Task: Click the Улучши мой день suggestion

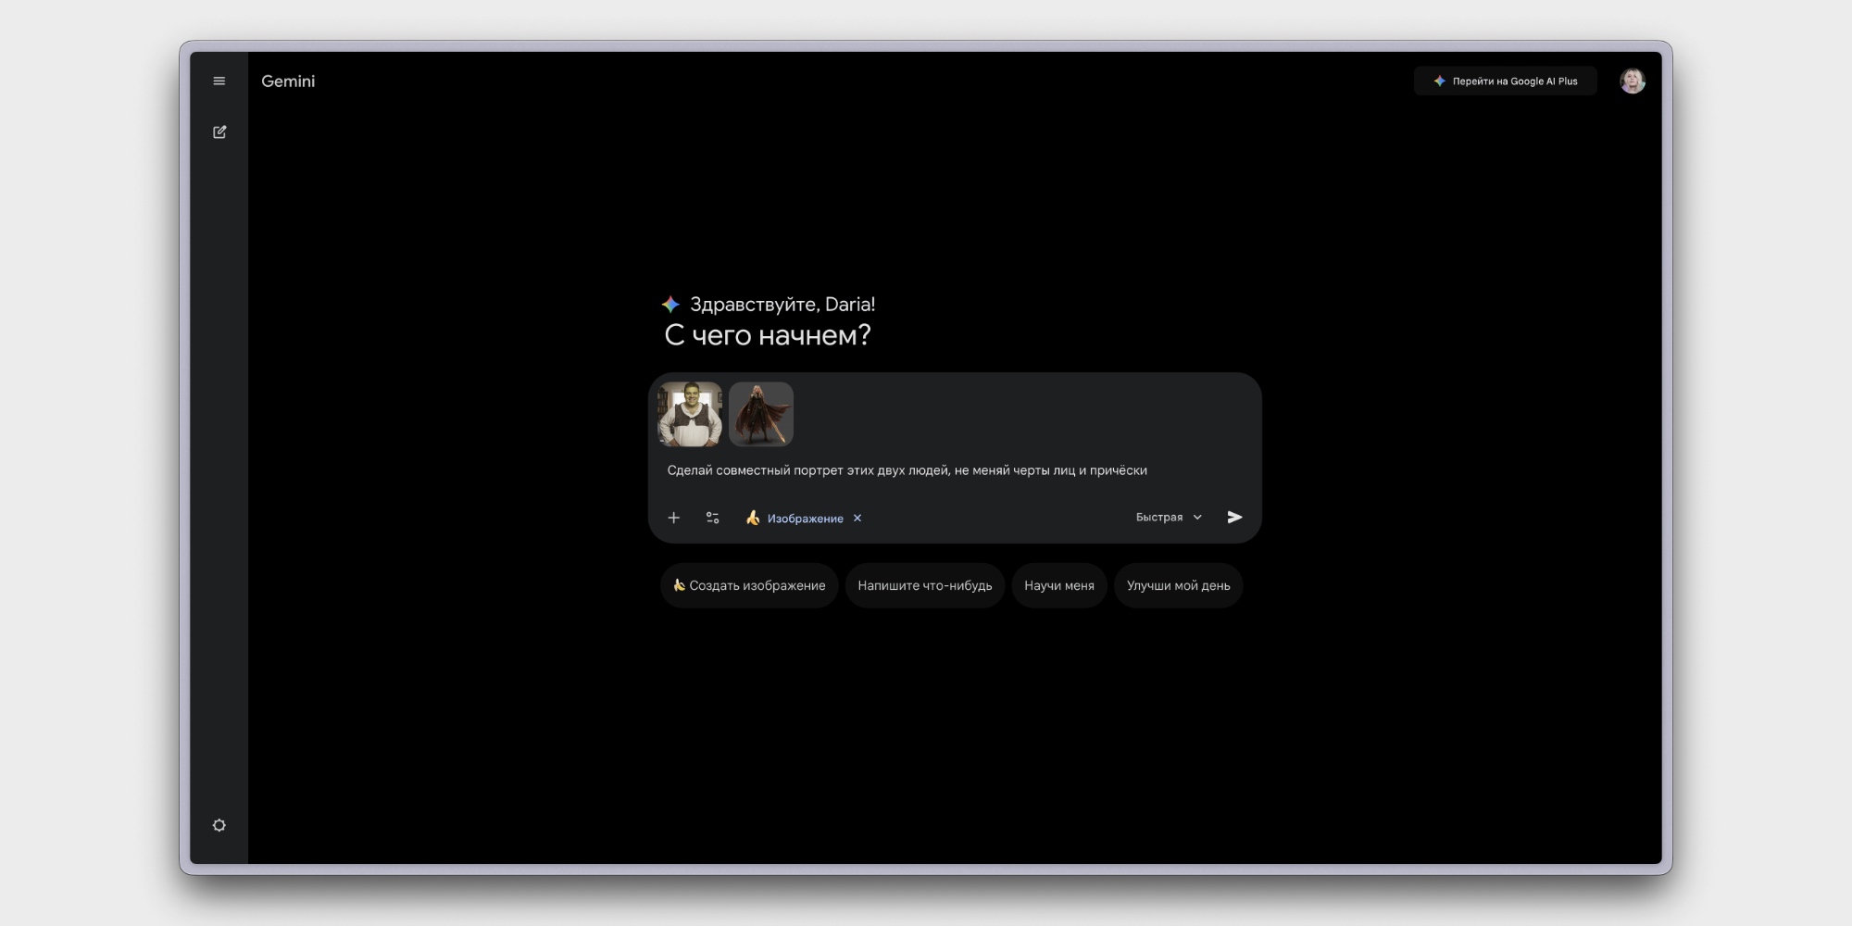Action: click(x=1178, y=585)
